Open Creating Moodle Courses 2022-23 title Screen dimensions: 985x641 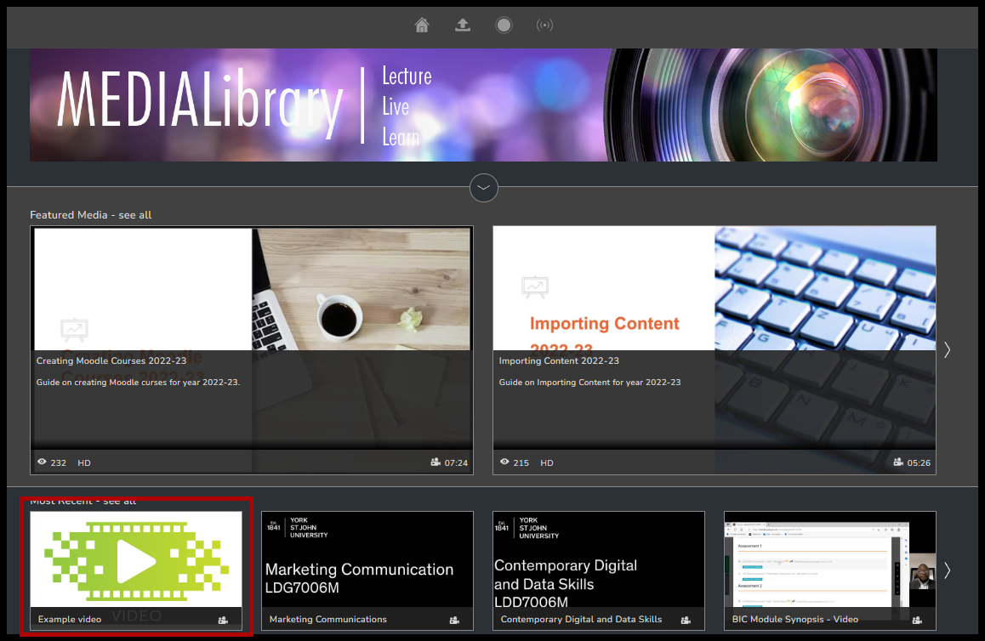point(111,361)
